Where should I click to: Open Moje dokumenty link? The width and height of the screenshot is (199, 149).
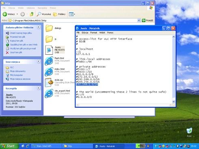(x=18, y=71)
